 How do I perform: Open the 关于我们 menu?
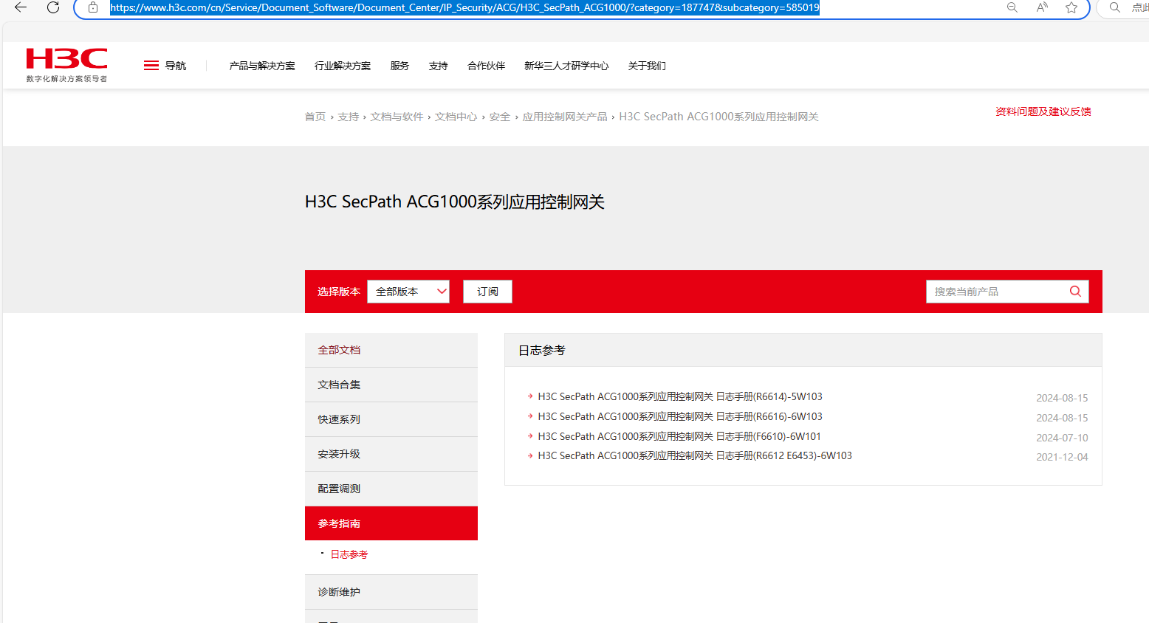pos(647,66)
